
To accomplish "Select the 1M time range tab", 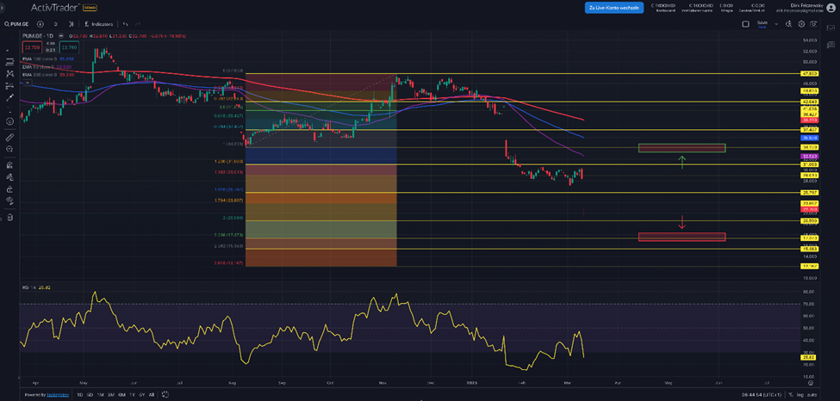I will coord(100,394).
